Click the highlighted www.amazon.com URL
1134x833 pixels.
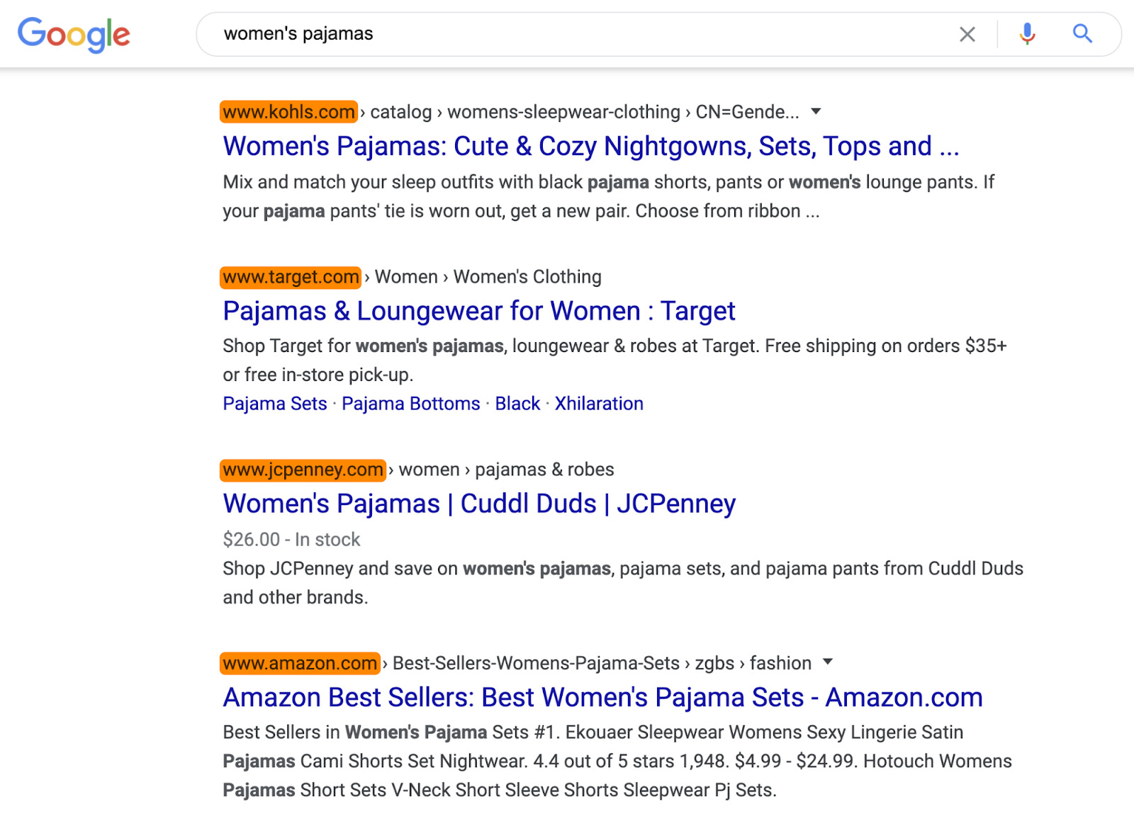pyautogui.click(x=300, y=663)
